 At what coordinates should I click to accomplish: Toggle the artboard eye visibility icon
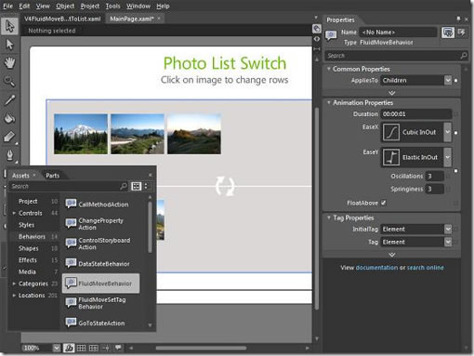coord(317,39)
